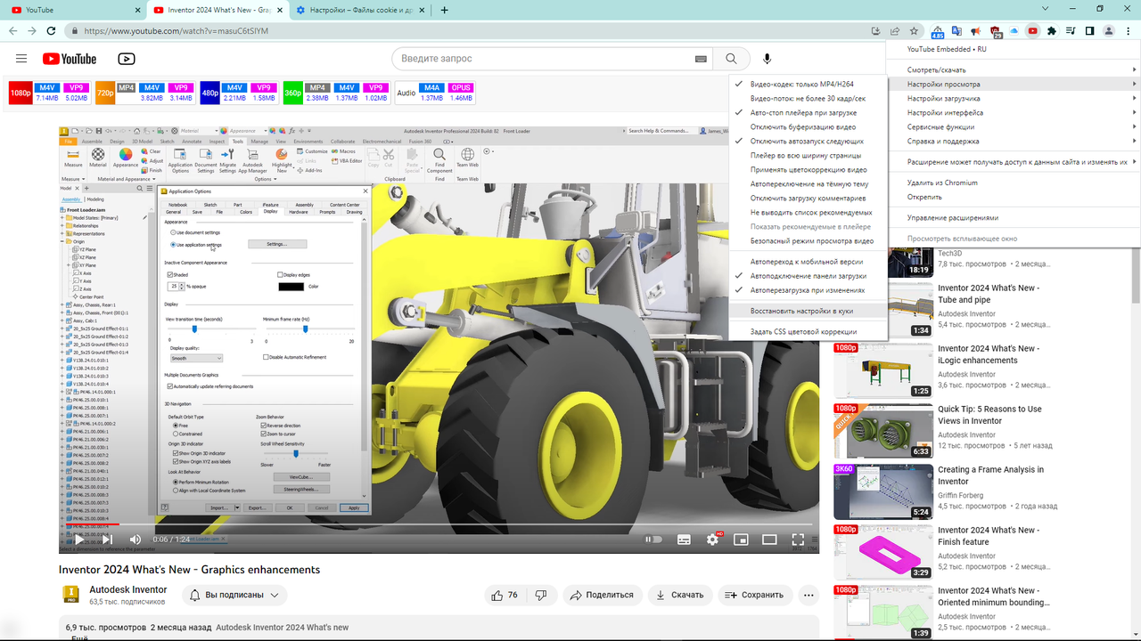Viewport: 1141px width, 641px height.
Task: Expand the 'Вы подписаны' subscription dropdown
Action: 235,595
